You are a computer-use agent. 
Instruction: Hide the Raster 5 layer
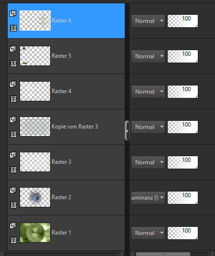(13, 64)
